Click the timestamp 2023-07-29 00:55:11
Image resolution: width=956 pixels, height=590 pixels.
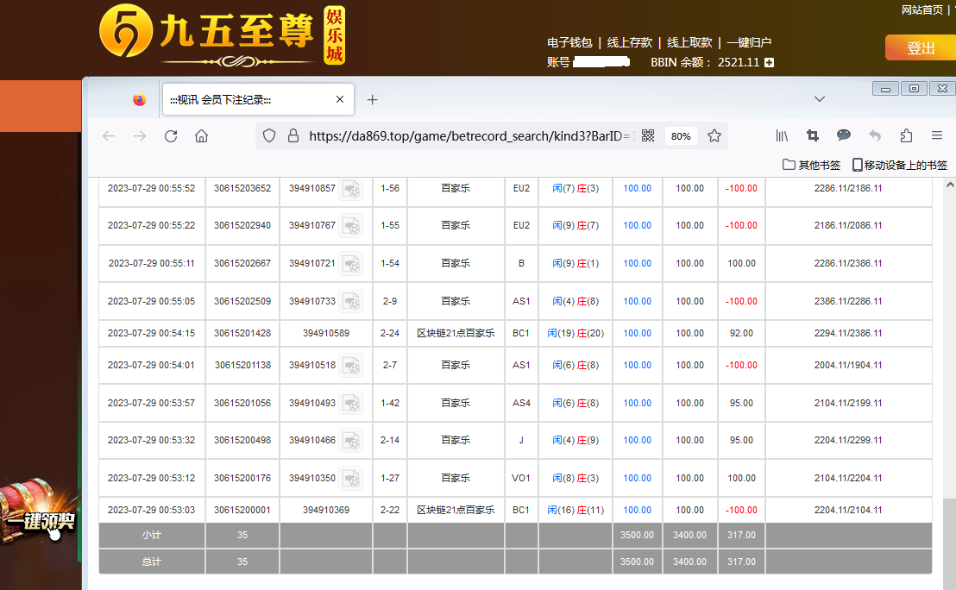tap(151, 263)
